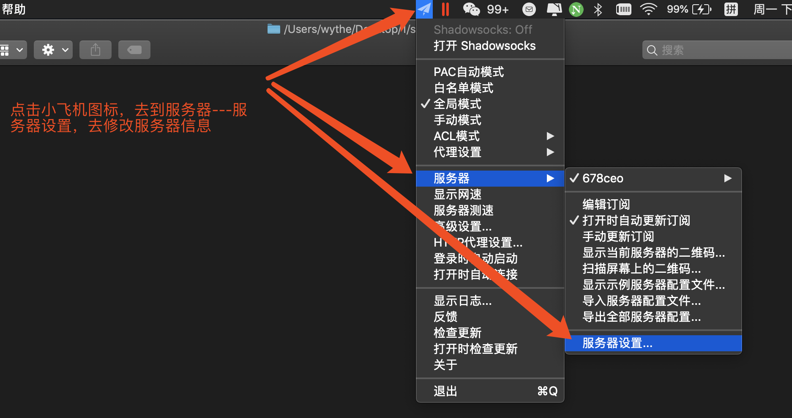
Task: Open the Wi-Fi status menu
Action: point(648,9)
